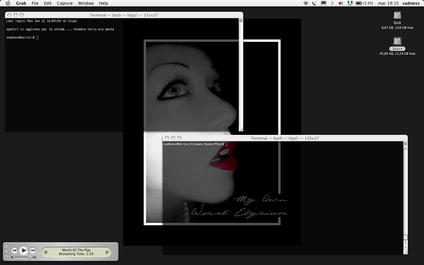Select the Space hard drive icon
This screenshot has width=424, height=265.
(x=397, y=41)
